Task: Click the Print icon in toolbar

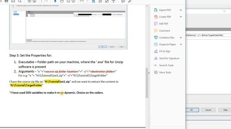Action: (x=6, y=1)
